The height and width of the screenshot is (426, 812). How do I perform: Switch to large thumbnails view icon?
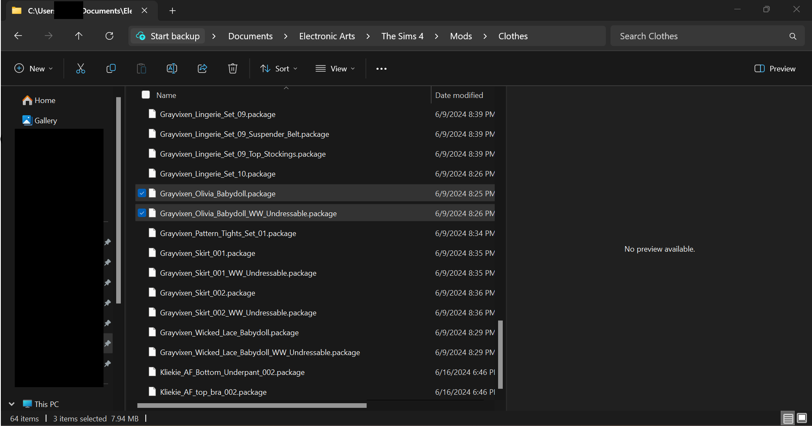[802, 418]
